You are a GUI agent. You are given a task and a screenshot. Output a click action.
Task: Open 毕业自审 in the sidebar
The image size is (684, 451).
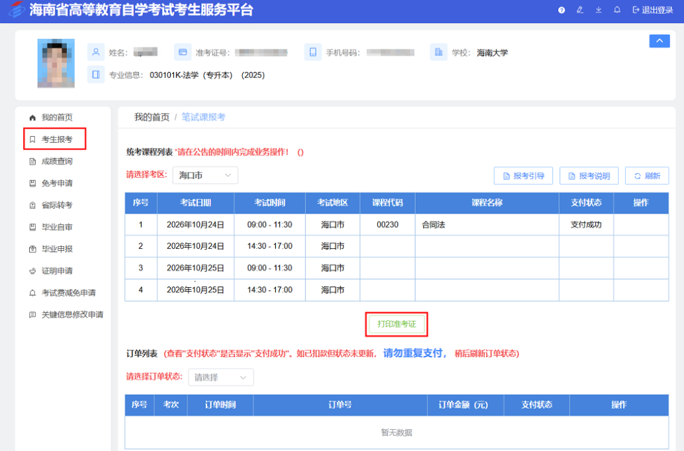click(50, 227)
